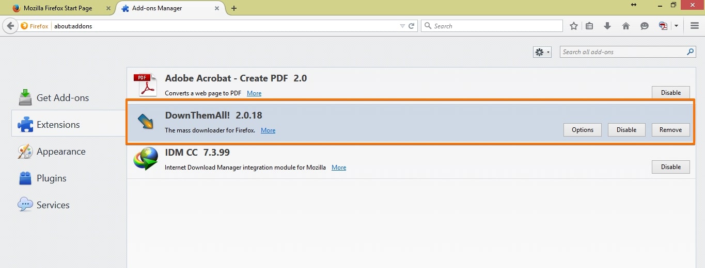This screenshot has height=268, width=705.
Task: Open a new tab with plus button
Action: click(234, 8)
